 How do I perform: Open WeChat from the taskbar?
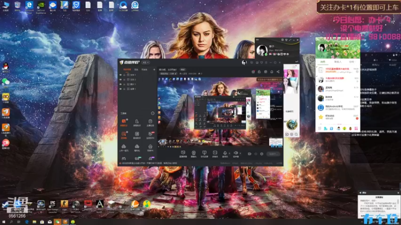click(x=58, y=222)
